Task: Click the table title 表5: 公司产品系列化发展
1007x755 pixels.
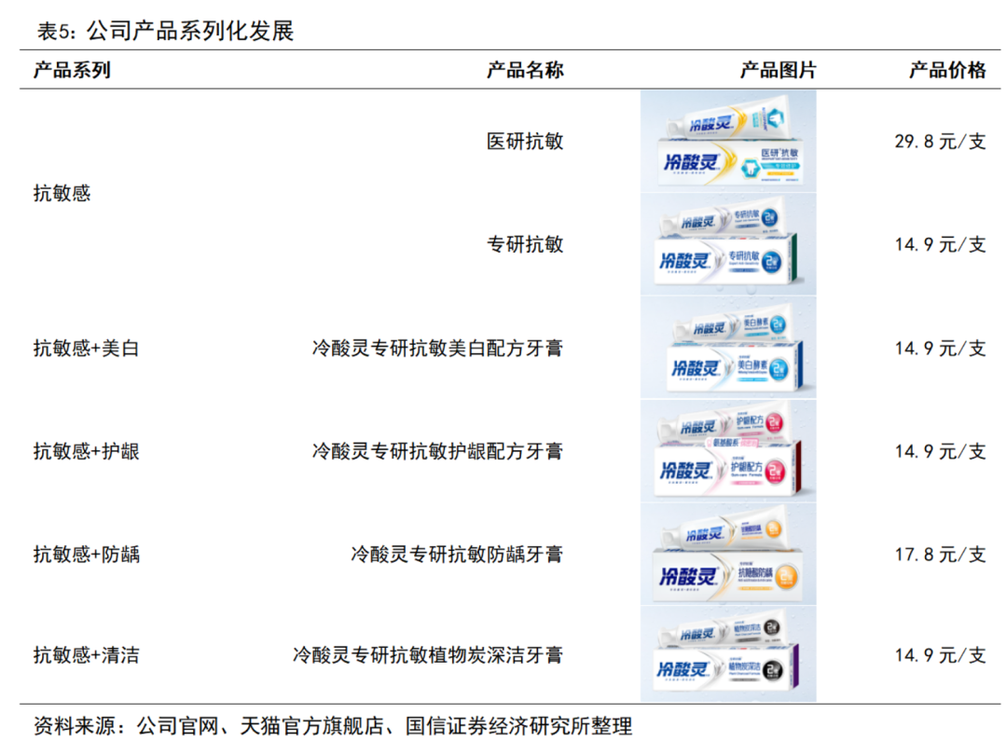Action: click(165, 31)
